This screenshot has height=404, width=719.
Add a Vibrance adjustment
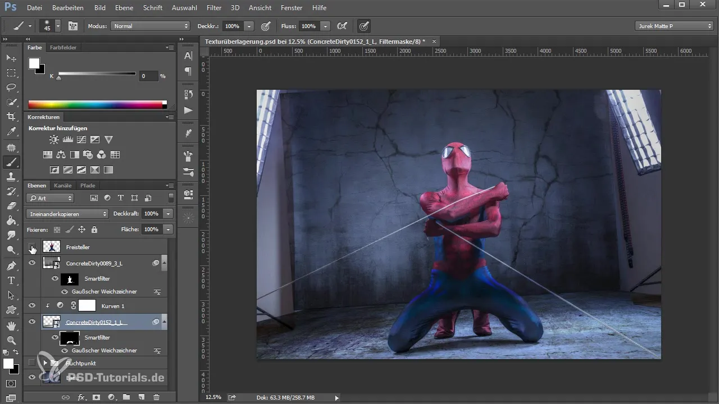coord(109,139)
